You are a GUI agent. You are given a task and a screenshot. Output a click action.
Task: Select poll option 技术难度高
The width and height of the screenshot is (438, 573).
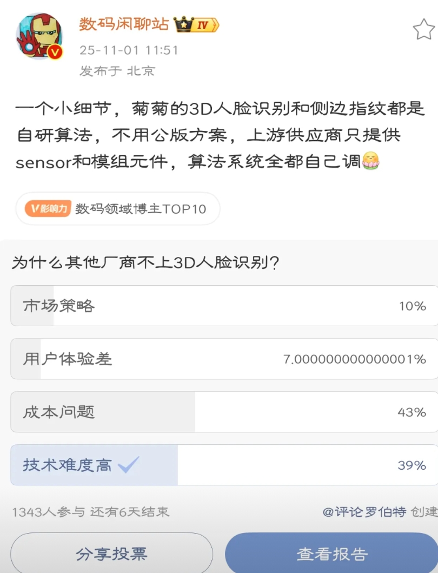[x=223, y=465]
